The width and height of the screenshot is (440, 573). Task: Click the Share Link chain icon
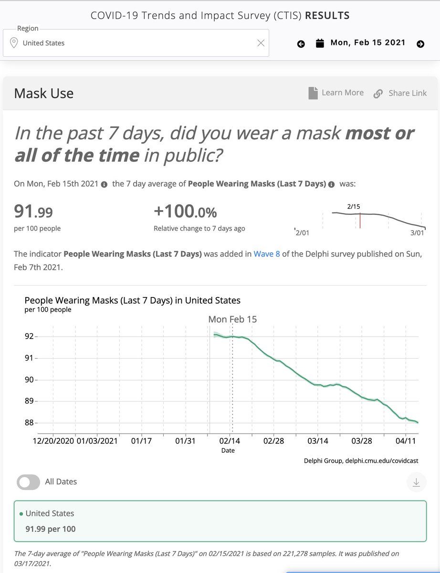tap(378, 94)
